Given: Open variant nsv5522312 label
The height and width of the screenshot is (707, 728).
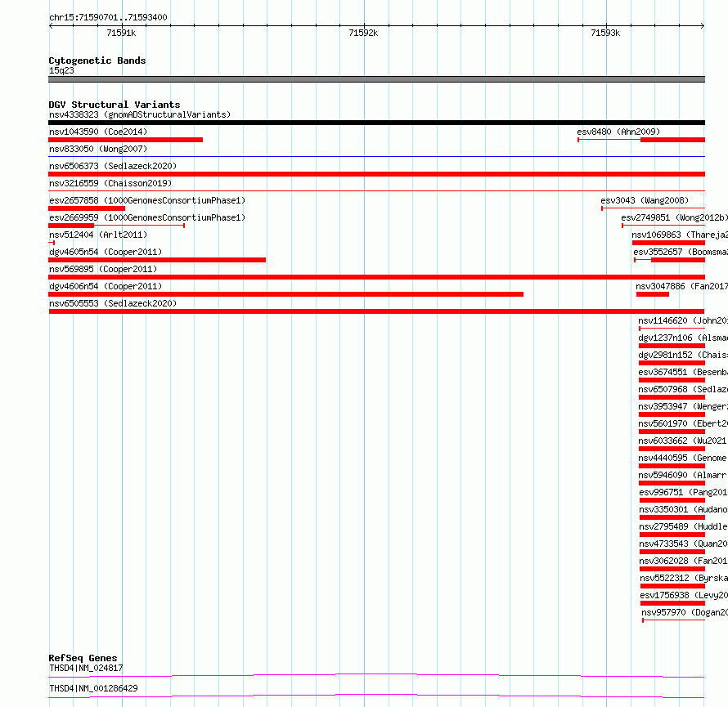Looking at the screenshot, I should pos(684,578).
